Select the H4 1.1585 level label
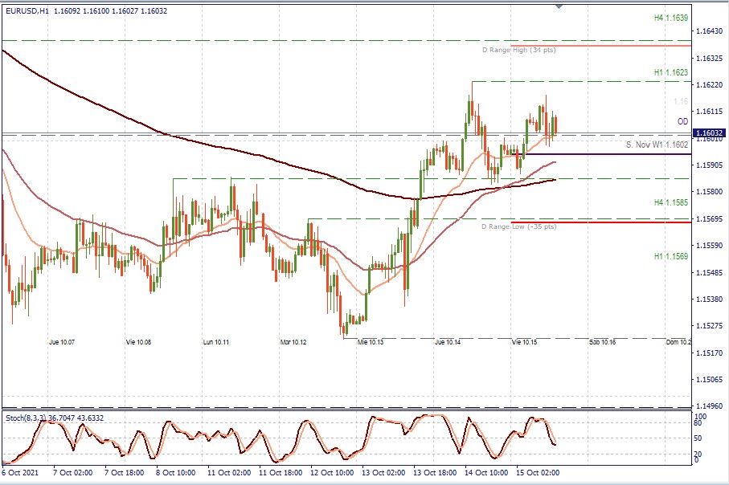729x485 pixels. point(671,202)
